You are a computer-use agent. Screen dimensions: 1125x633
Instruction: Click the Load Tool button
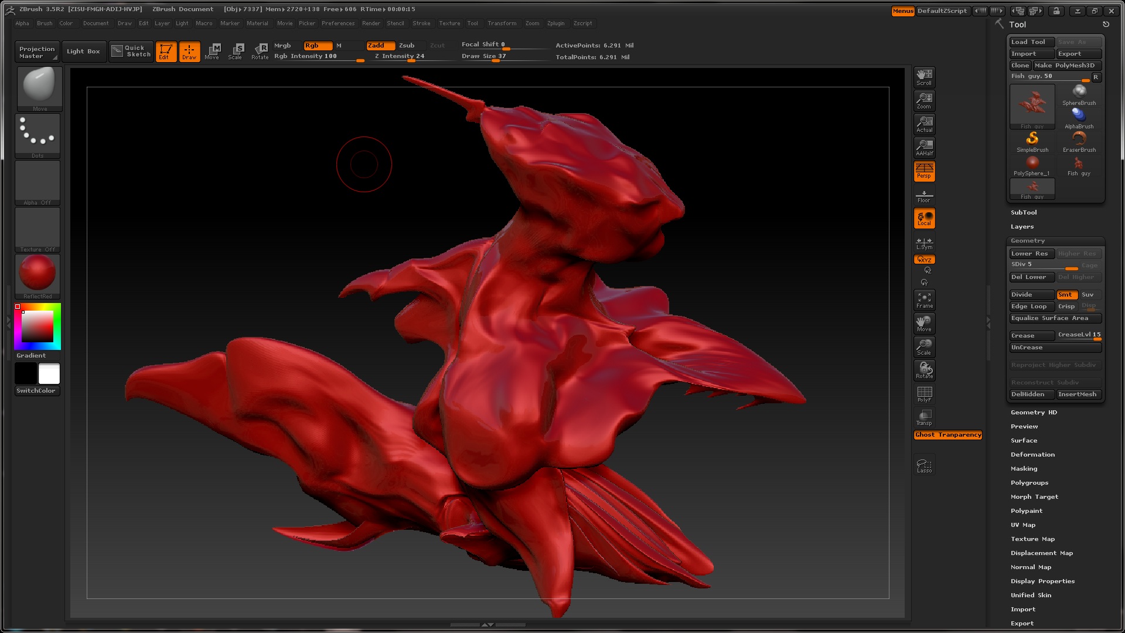pyautogui.click(x=1031, y=42)
